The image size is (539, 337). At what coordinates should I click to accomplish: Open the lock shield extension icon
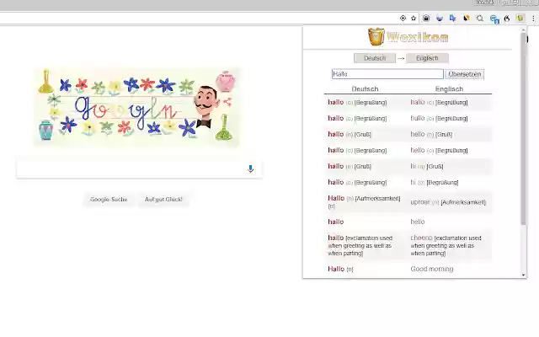click(426, 19)
